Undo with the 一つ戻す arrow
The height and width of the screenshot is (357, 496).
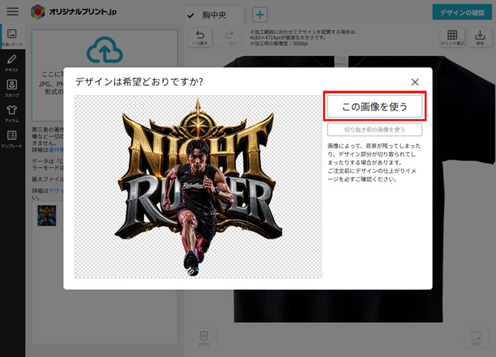pos(200,37)
